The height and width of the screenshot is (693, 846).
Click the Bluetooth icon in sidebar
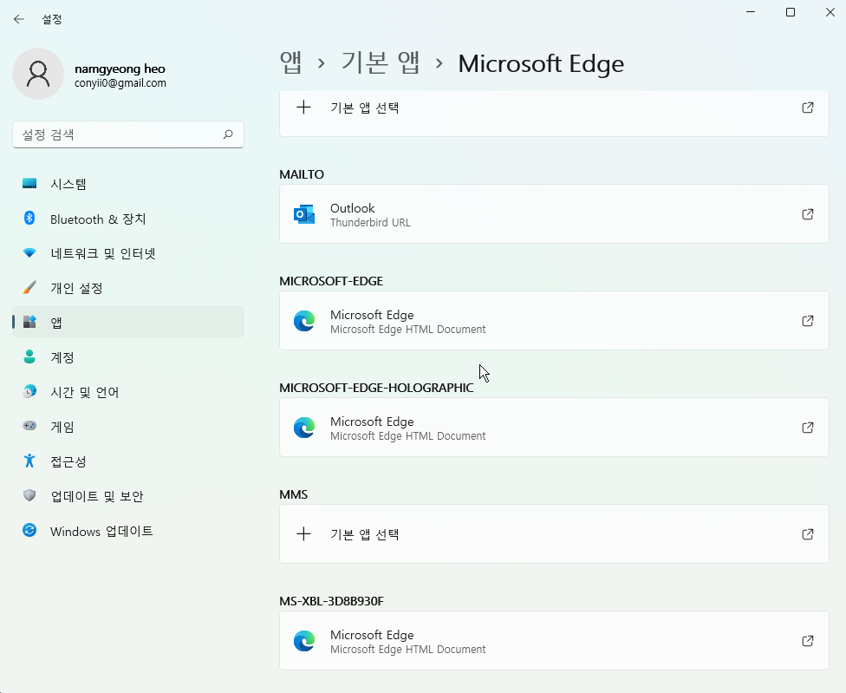click(29, 218)
